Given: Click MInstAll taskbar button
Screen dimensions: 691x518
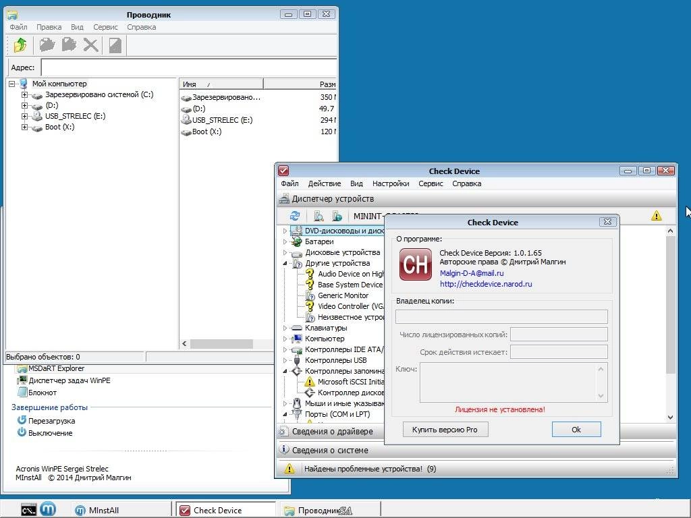Looking at the screenshot, I should (121, 510).
